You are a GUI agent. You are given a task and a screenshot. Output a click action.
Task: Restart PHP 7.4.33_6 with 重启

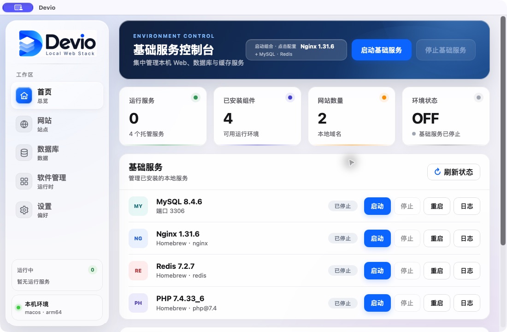tap(437, 303)
